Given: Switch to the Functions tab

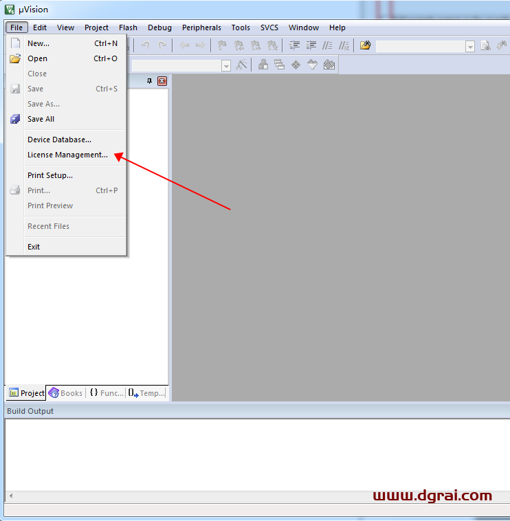Looking at the screenshot, I should click(107, 393).
